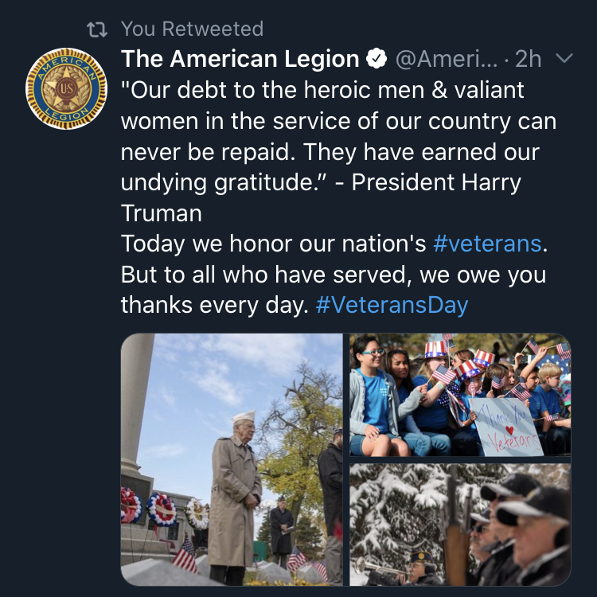Image resolution: width=597 pixels, height=597 pixels.
Task: Open The American Legion profile avatar
Action: pos(66,88)
